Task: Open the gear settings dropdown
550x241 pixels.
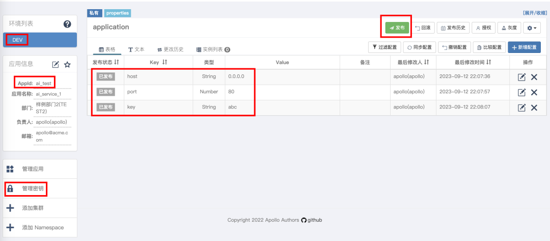Action: [533, 28]
